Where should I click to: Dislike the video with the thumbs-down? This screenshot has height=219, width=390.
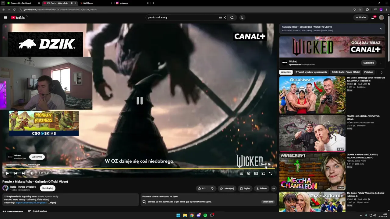pyautogui.click(x=212, y=189)
